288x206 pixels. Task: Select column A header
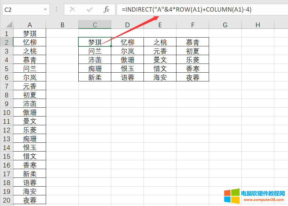pos(30,24)
